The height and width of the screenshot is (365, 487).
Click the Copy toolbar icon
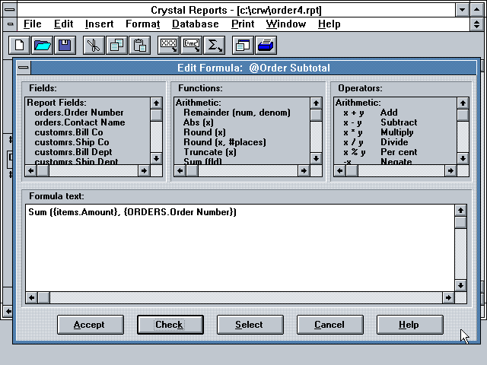tap(116, 46)
